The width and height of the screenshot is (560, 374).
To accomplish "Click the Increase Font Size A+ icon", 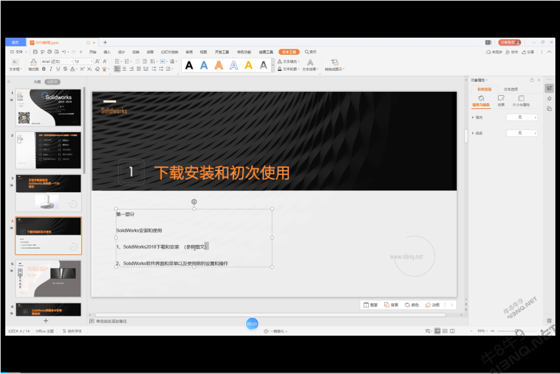I will (x=97, y=61).
